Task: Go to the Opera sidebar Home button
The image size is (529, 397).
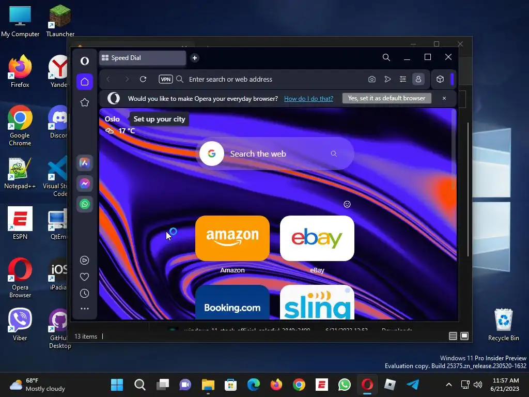Action: tap(85, 82)
